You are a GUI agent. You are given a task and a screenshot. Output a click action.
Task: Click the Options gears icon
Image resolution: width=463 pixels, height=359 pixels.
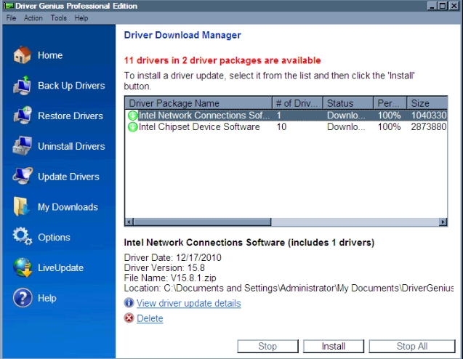(23, 238)
